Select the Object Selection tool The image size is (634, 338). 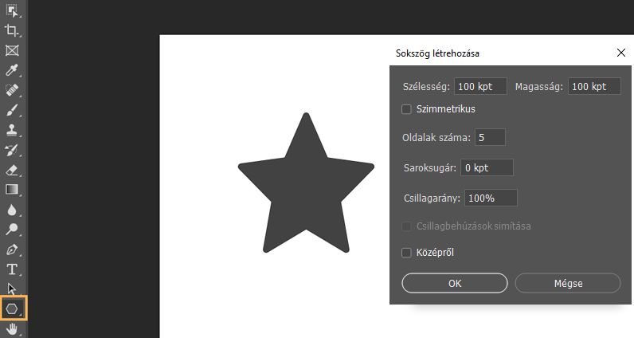(x=12, y=10)
